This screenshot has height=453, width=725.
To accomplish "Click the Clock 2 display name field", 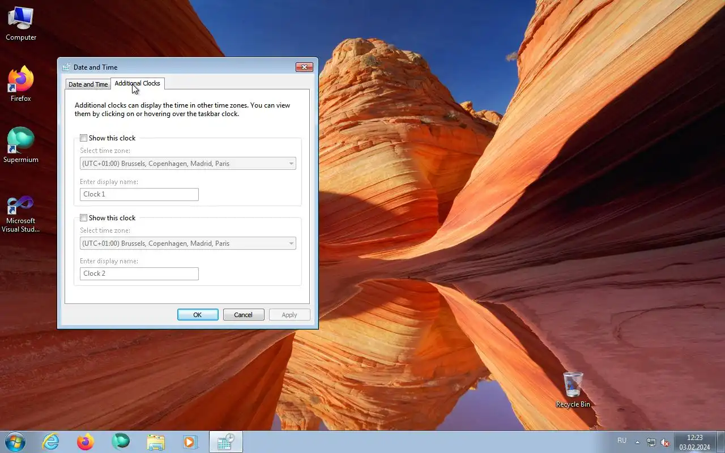I will point(139,273).
